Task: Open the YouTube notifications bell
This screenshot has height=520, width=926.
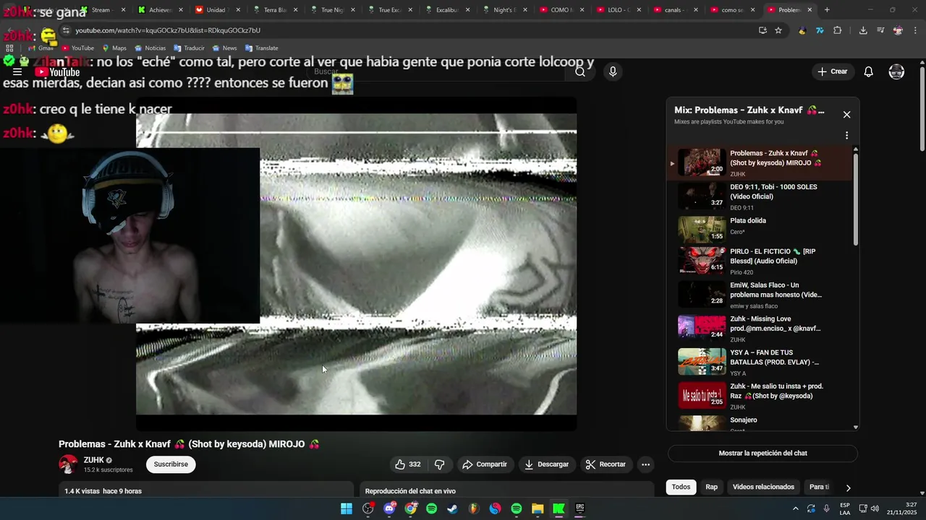Action: tap(869, 71)
